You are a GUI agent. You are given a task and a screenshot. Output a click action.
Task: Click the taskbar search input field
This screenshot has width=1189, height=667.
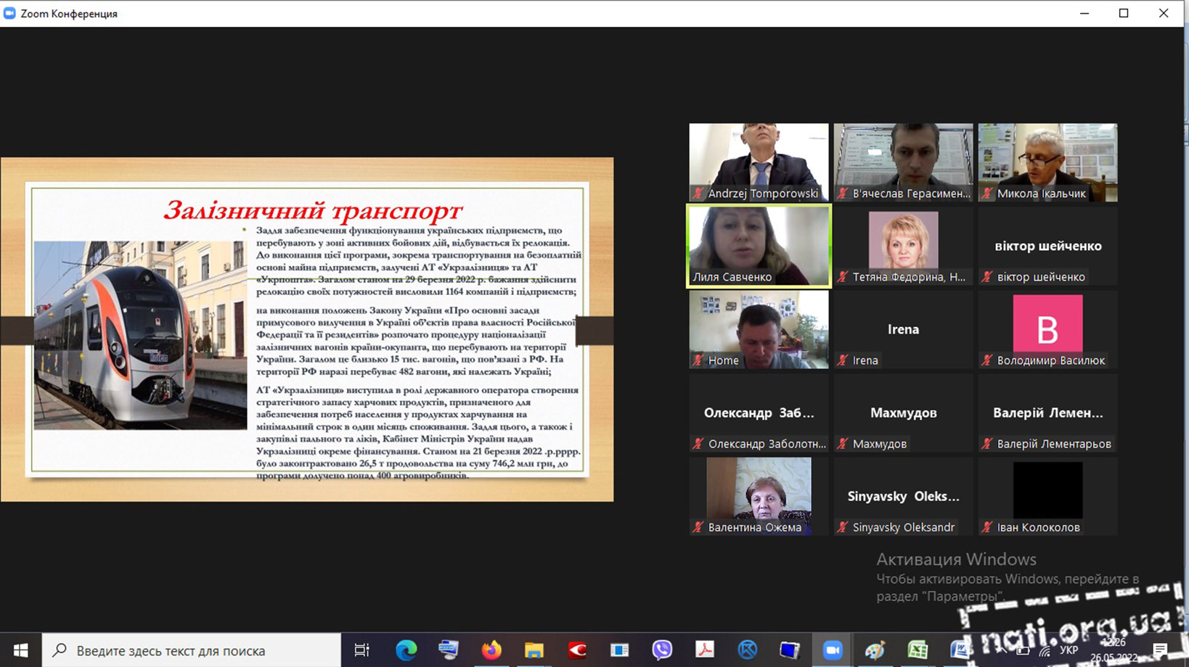point(192,650)
